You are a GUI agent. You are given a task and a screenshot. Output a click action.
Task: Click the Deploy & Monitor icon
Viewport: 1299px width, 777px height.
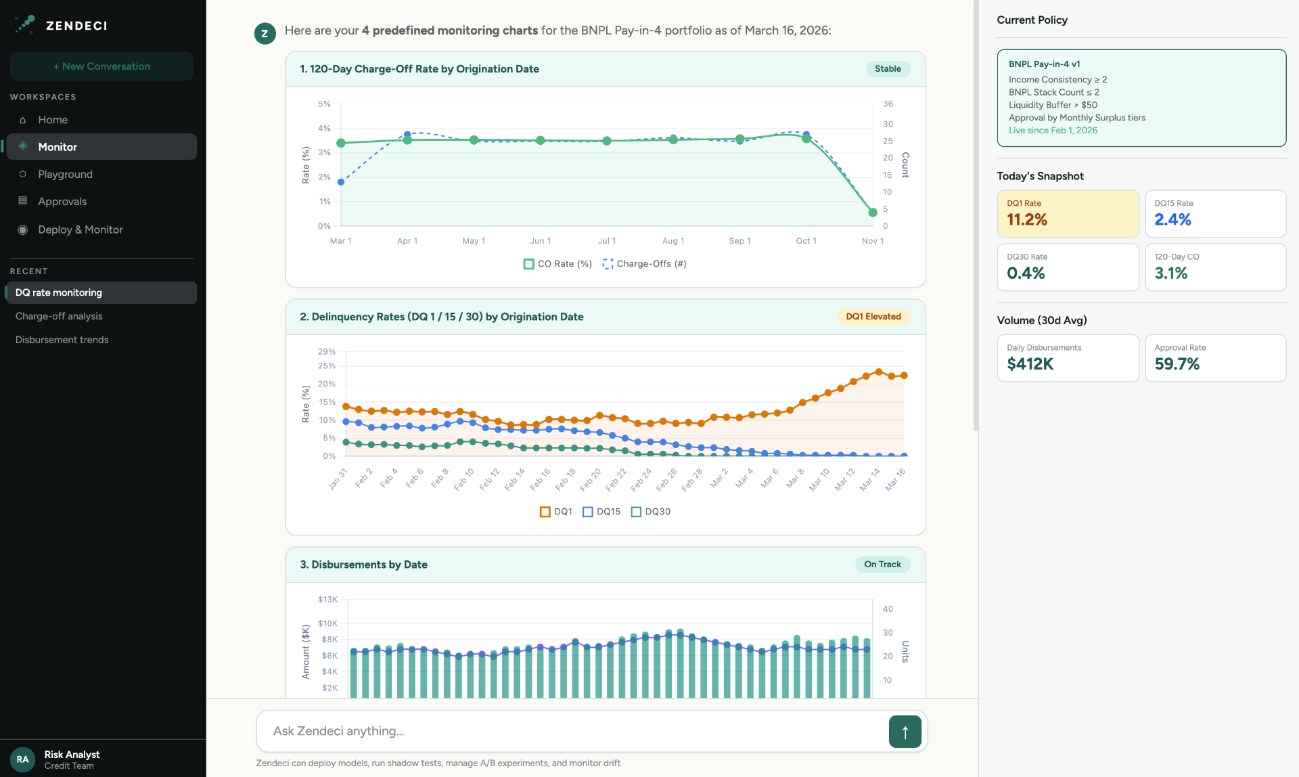tap(23, 229)
